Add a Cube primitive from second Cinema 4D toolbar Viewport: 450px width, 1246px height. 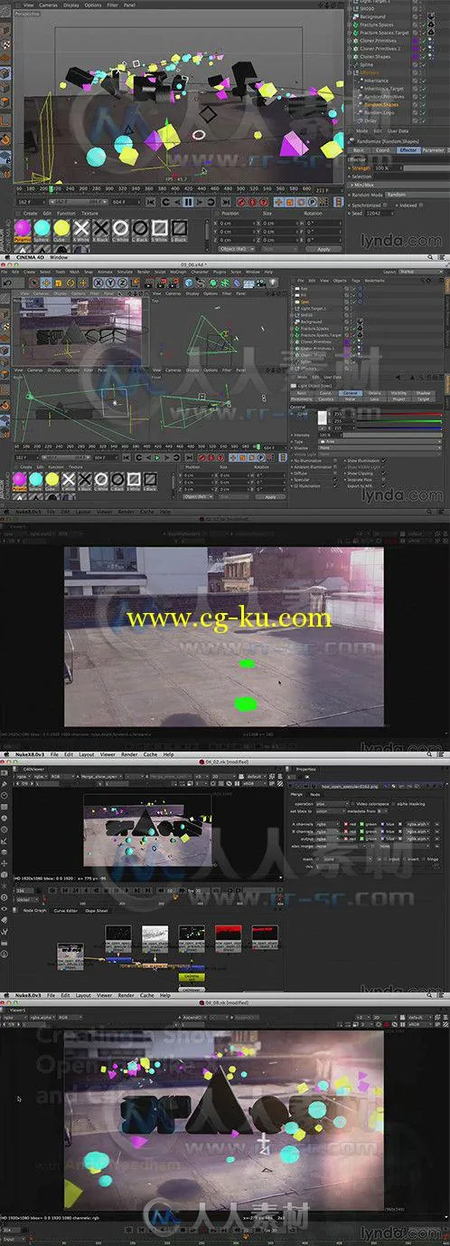(189, 283)
